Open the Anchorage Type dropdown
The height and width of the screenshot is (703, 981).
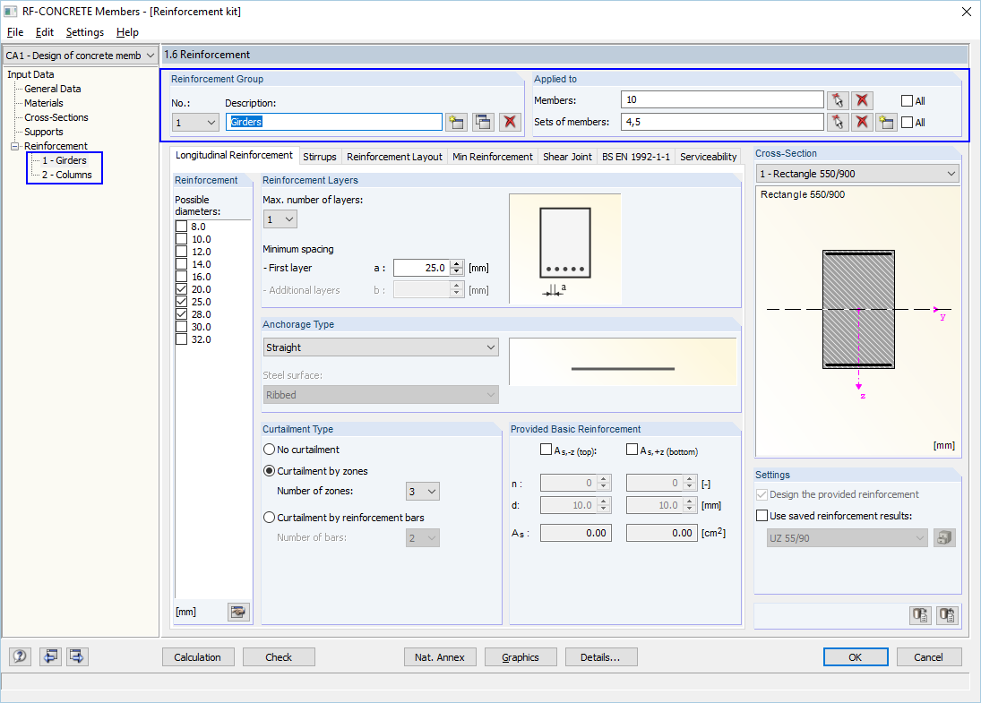(x=489, y=347)
